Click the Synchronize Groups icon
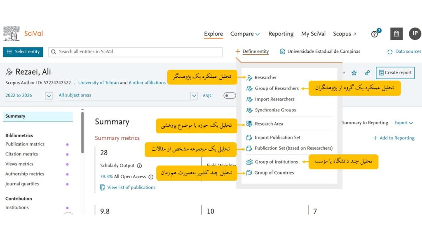422x237 pixels. (x=249, y=110)
